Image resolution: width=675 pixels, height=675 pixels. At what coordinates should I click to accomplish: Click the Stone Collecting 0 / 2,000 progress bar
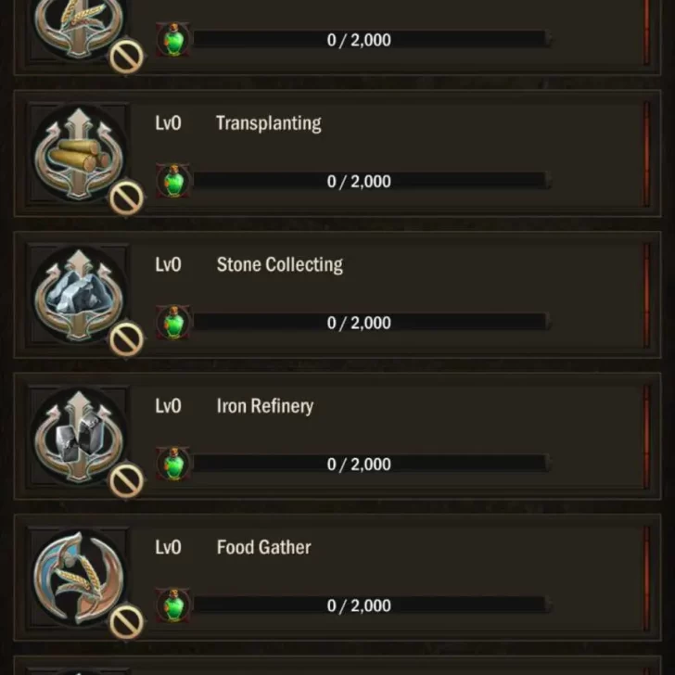click(369, 323)
